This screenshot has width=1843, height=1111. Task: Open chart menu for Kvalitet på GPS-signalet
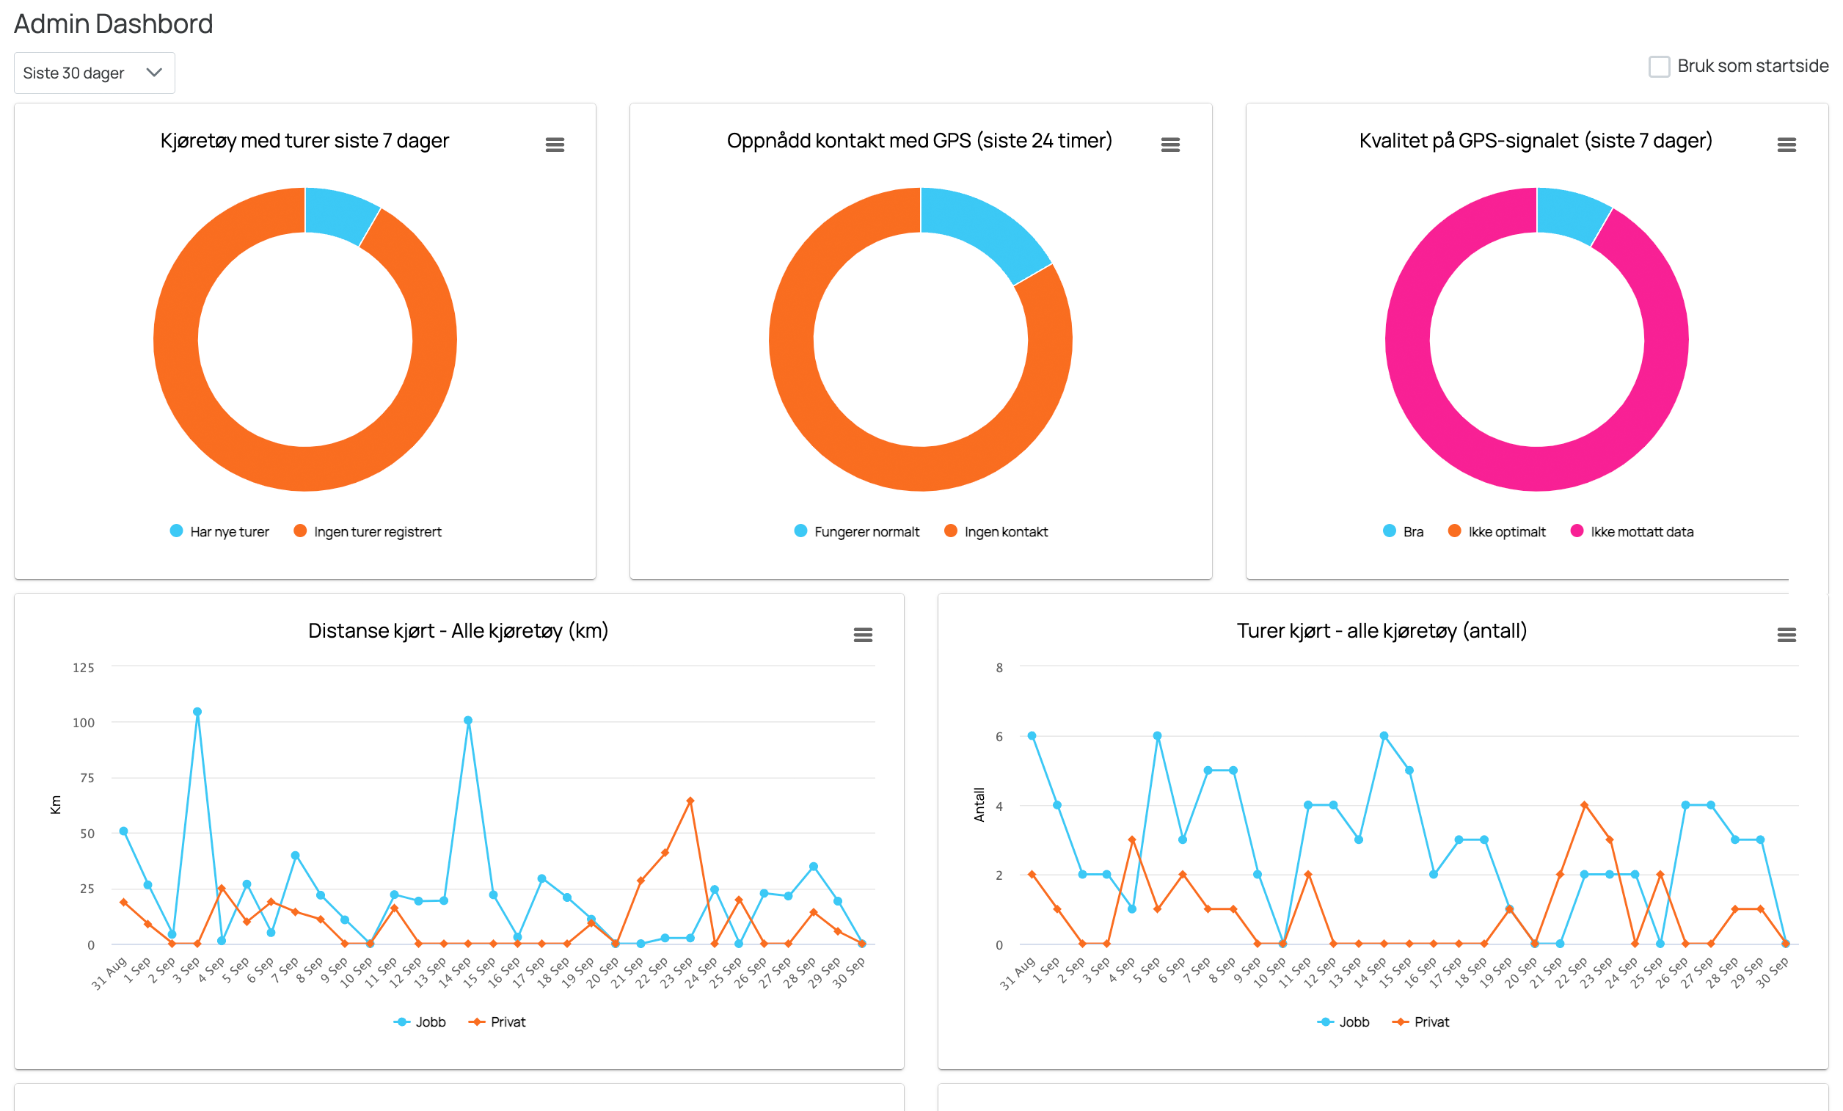click(x=1787, y=145)
